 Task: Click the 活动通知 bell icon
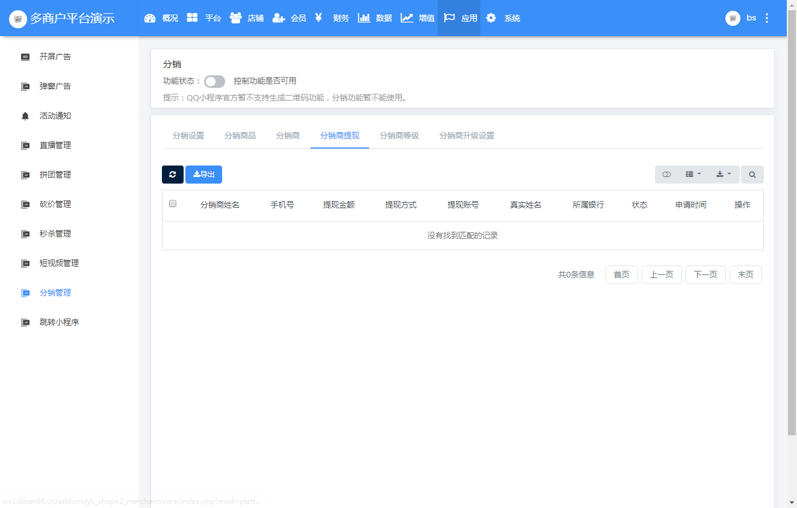25,116
